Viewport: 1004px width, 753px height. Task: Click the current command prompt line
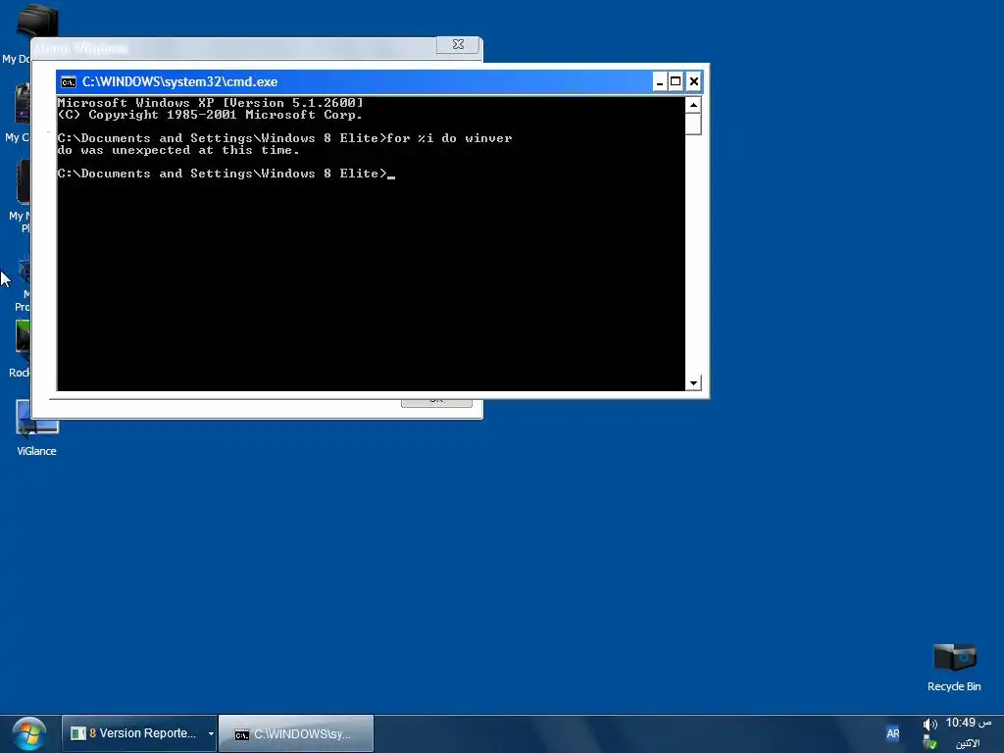tap(226, 174)
